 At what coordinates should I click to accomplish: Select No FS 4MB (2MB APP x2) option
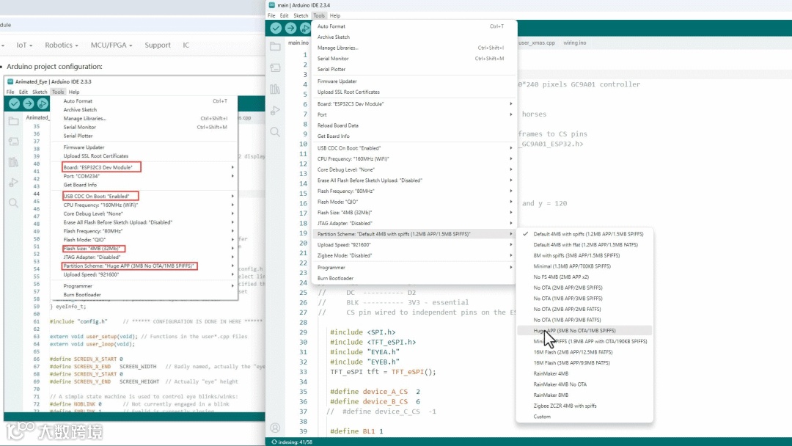[584, 277]
